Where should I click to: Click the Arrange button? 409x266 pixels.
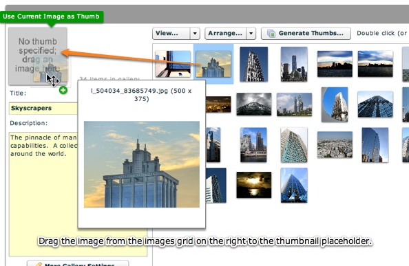pyautogui.click(x=226, y=34)
